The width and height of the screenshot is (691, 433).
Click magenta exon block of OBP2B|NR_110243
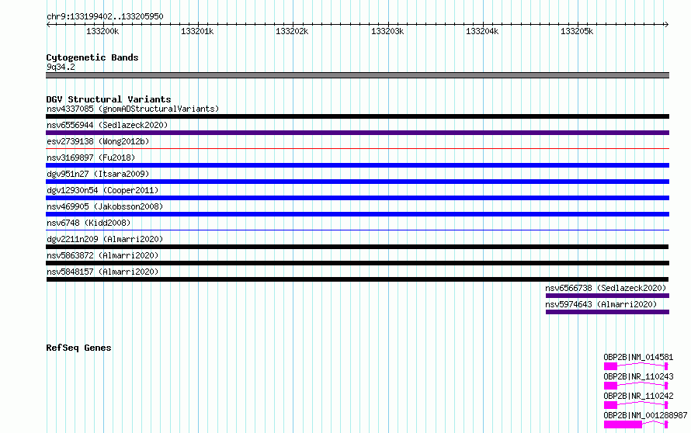tap(610, 386)
